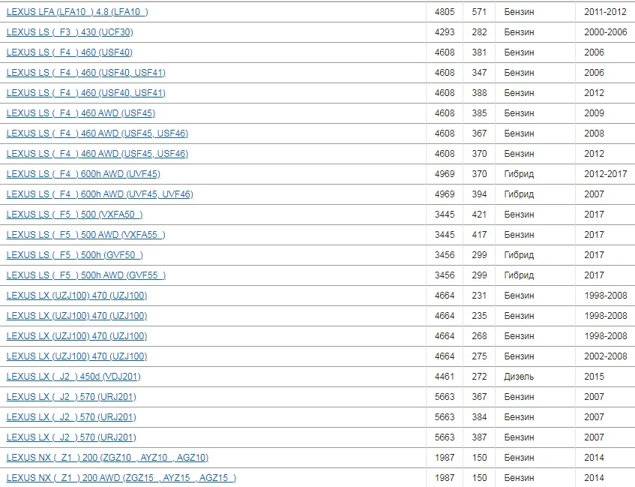Click the power value 268
The height and width of the screenshot is (487, 635).
(479, 336)
